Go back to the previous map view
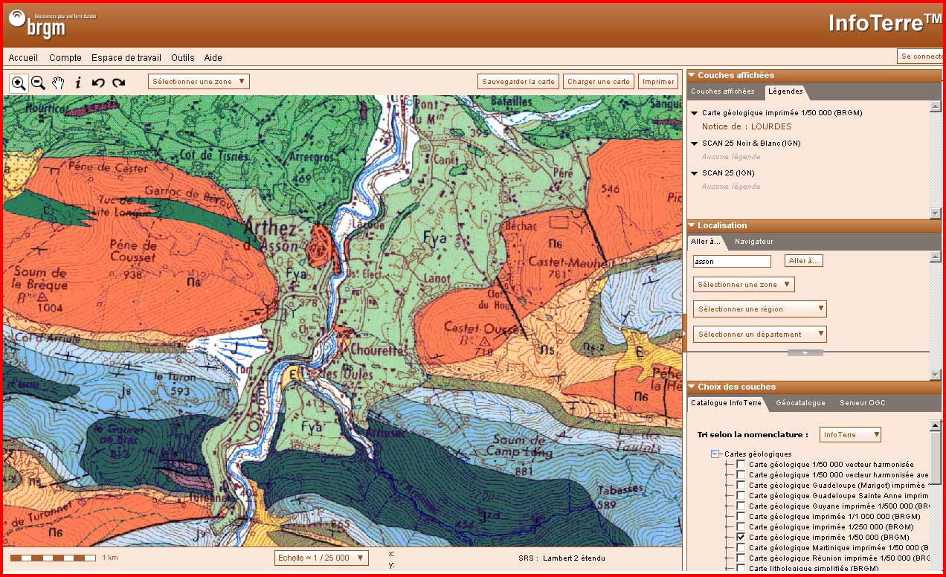Image resolution: width=946 pixels, height=577 pixels. [98, 83]
